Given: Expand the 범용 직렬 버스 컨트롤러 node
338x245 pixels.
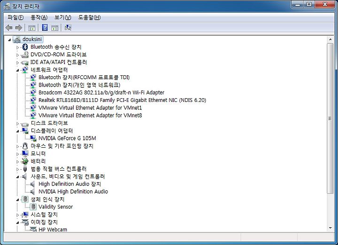Looking at the screenshot, I should point(18,169).
